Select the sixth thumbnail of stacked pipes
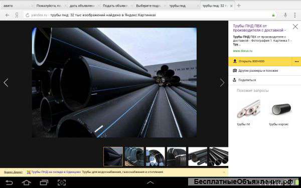 coord(219,156)
